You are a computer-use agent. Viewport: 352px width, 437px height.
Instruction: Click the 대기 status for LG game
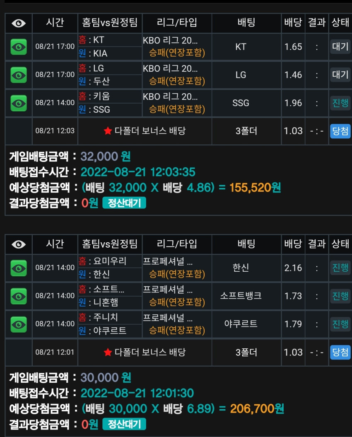click(340, 75)
